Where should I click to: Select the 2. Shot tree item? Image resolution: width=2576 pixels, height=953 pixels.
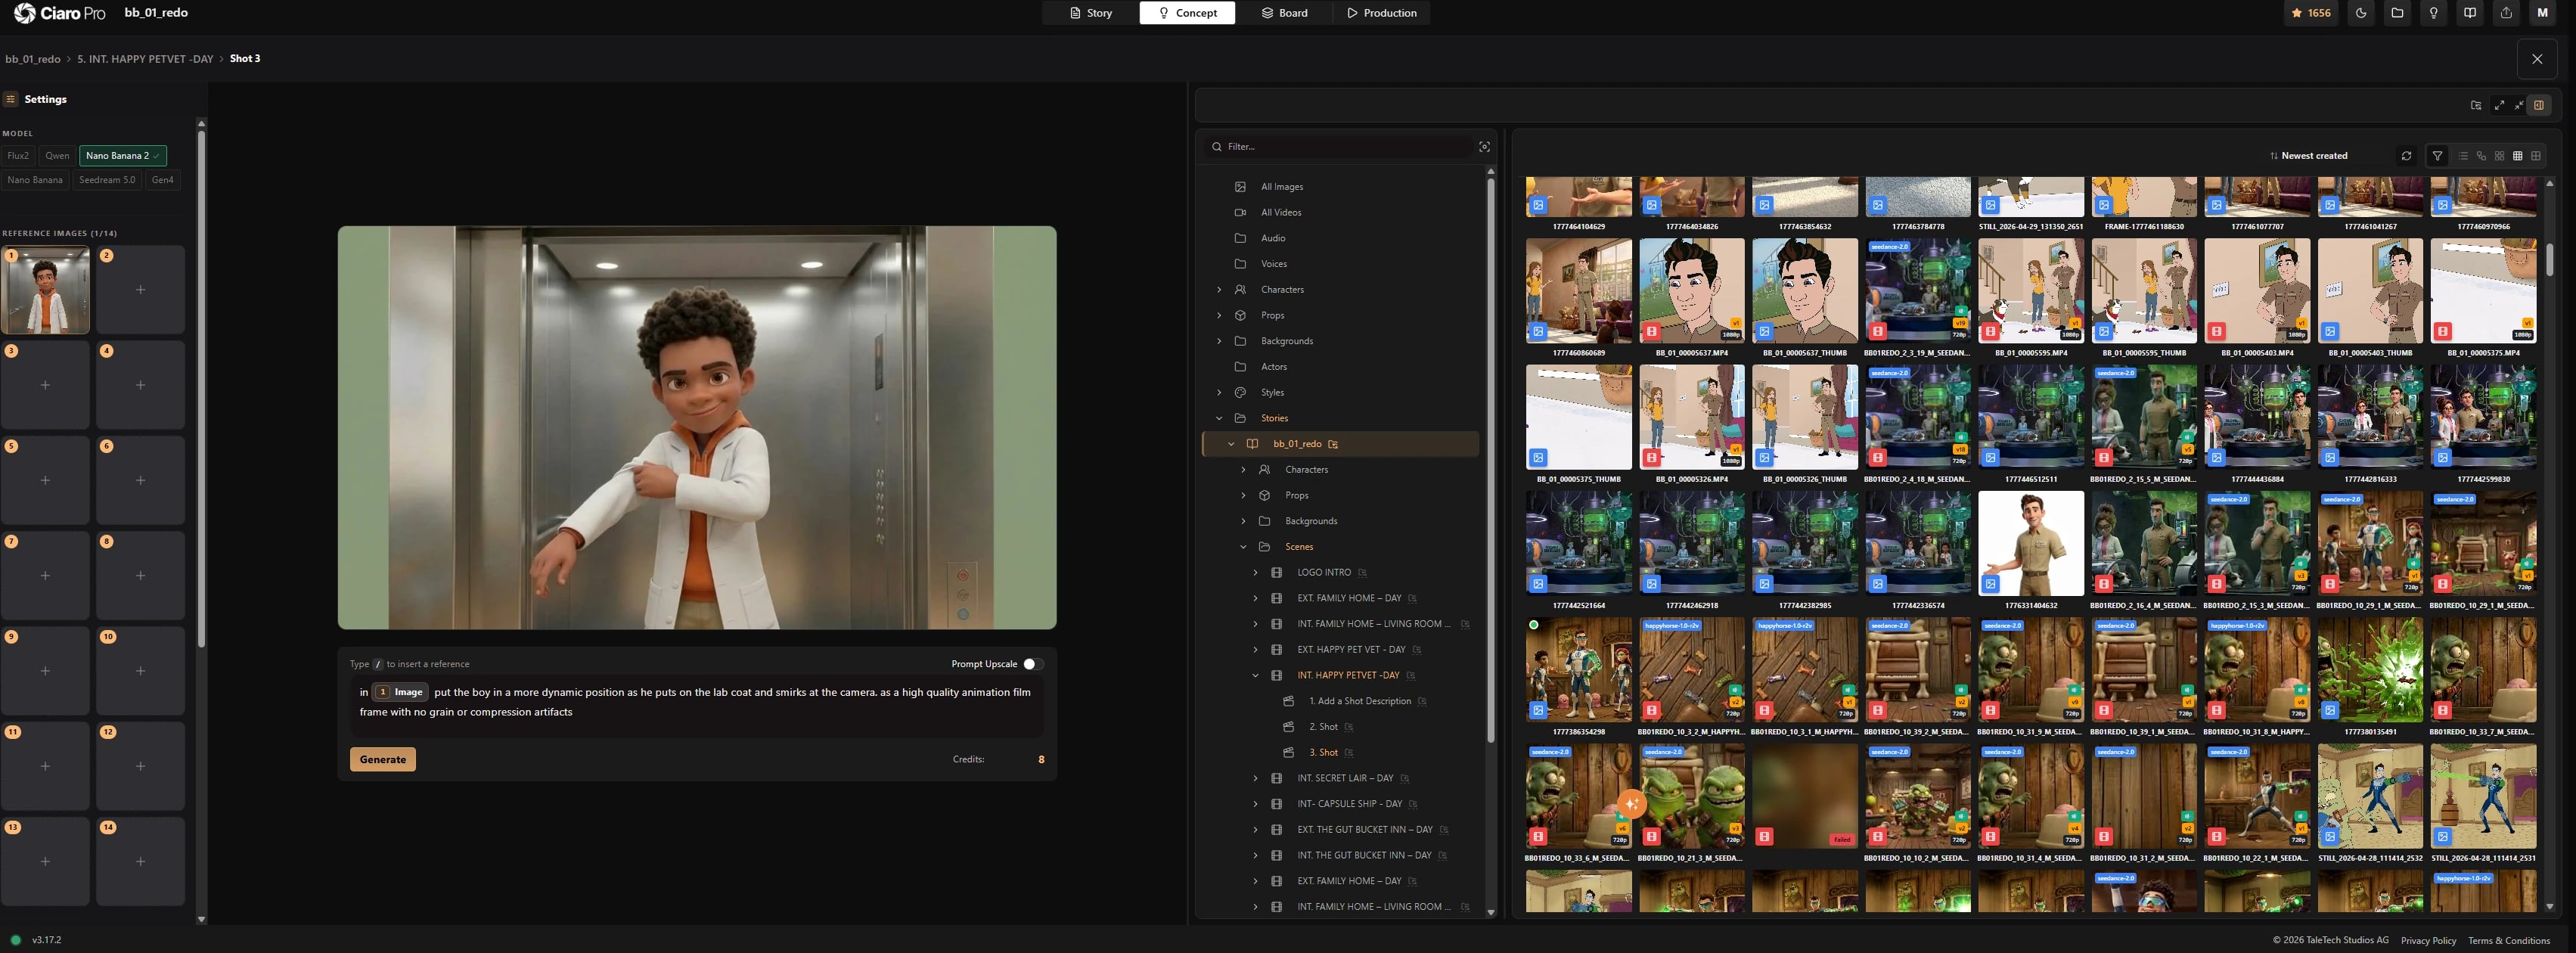(1323, 727)
